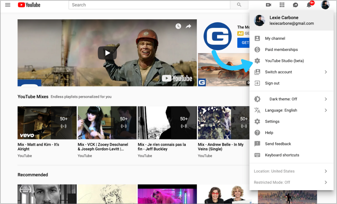Image resolution: width=337 pixels, height=204 pixels.
Task: Open Mix - Je n'en connais pas la fin thumbnail
Action: pos(167,123)
